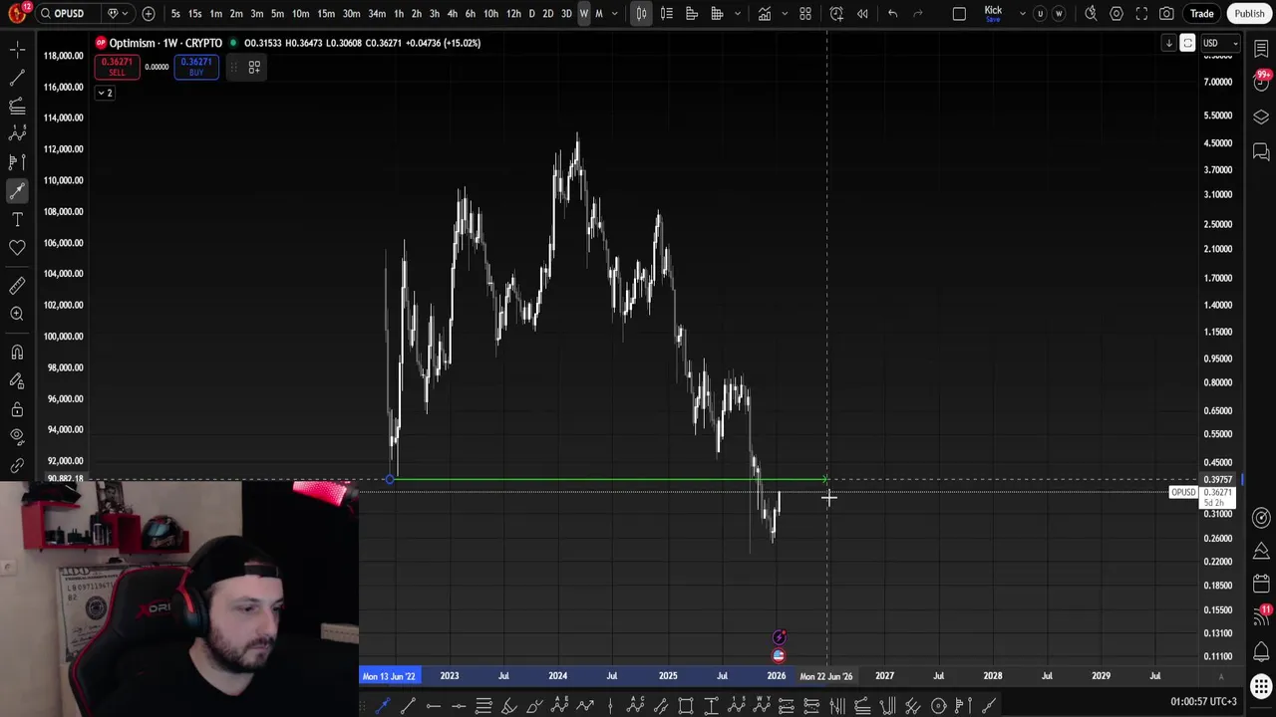Open chart settings hexagon icon
The height and width of the screenshot is (717, 1276).
1116,14
